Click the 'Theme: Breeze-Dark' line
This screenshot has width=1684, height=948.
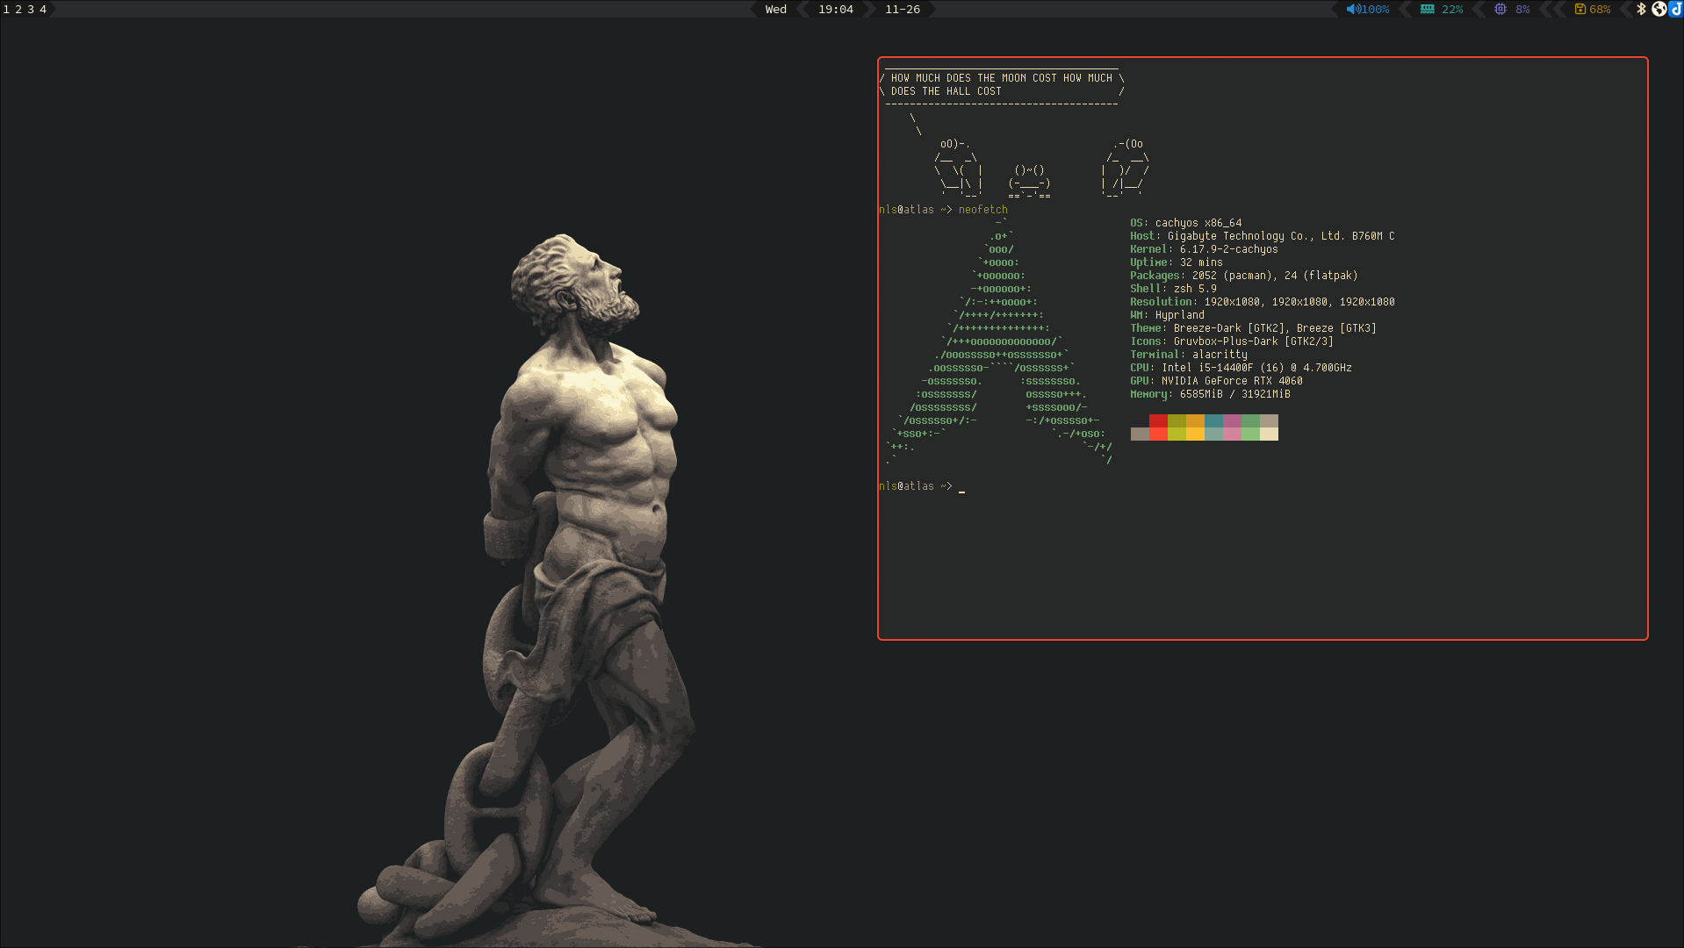tap(1254, 328)
